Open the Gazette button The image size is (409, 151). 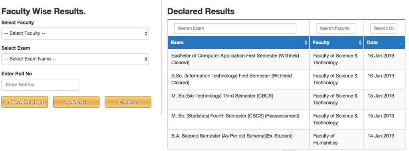point(128,102)
